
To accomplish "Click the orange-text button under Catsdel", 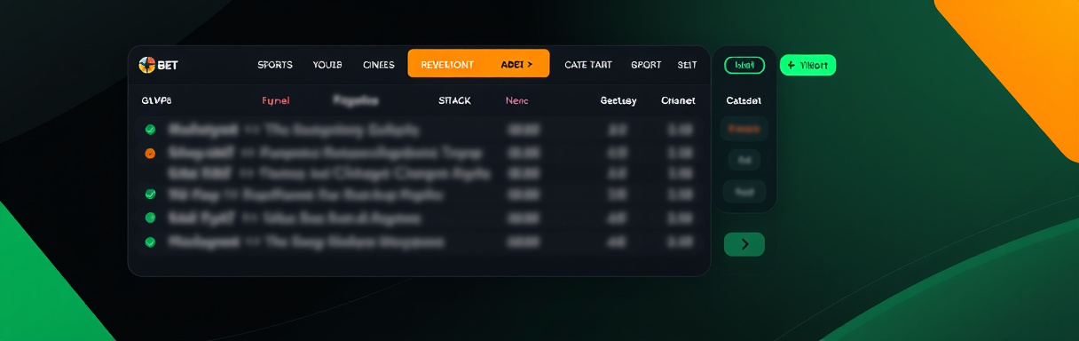I will pos(744,129).
